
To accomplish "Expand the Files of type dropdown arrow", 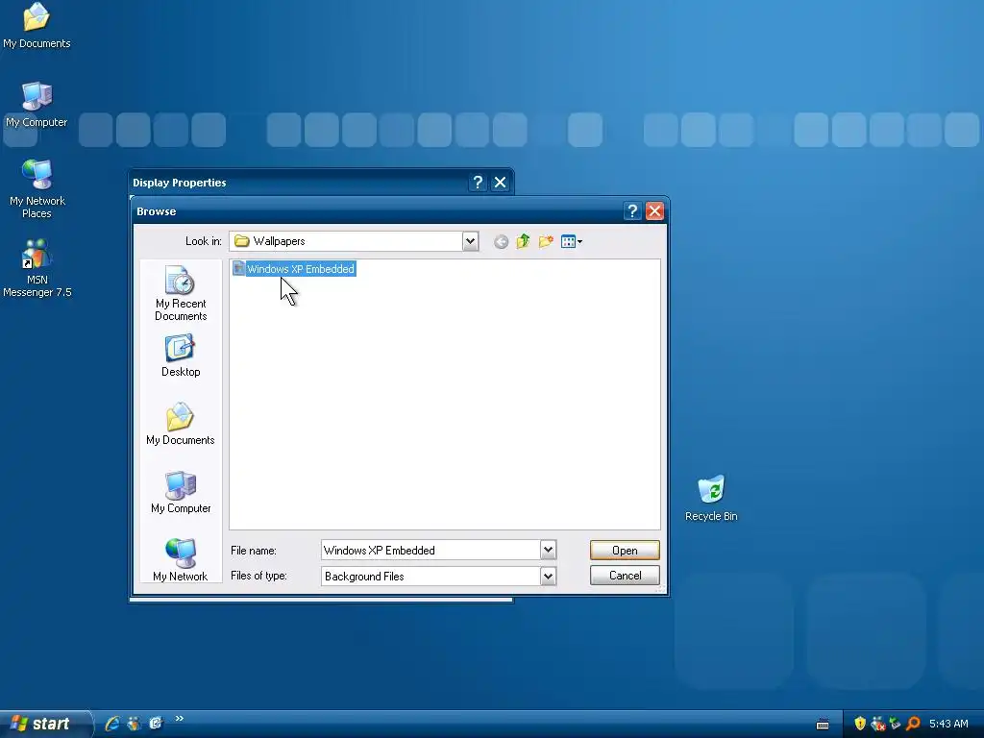I will click(548, 577).
